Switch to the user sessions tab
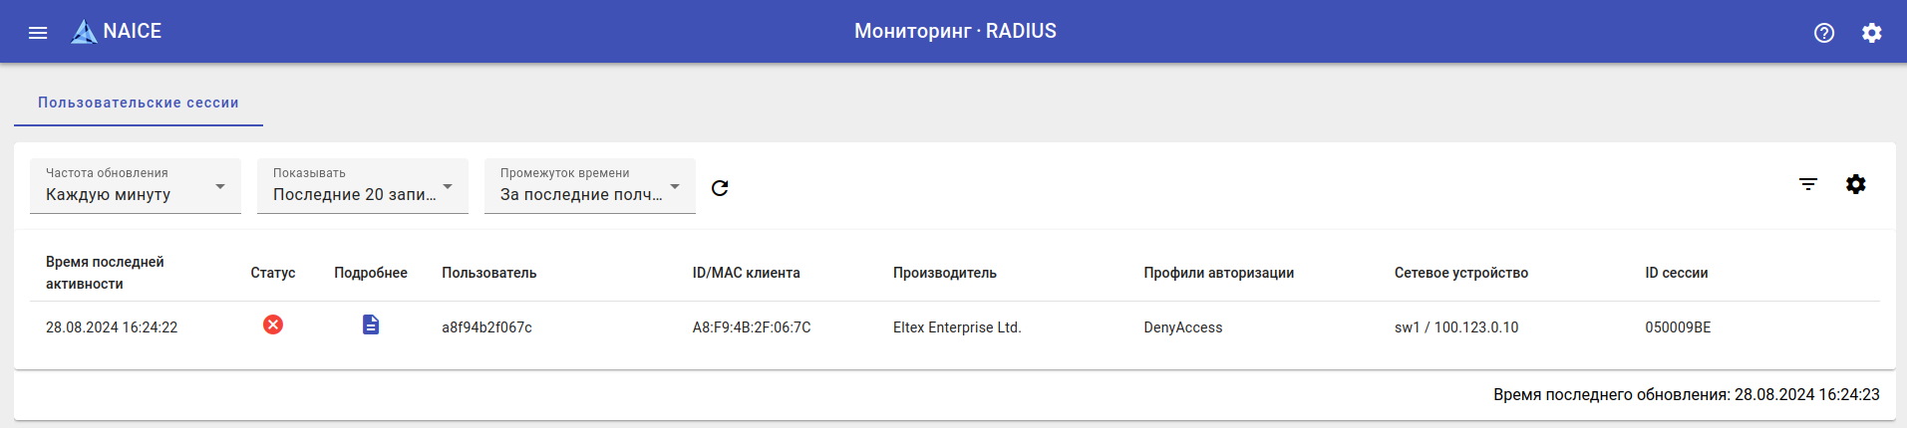 pyautogui.click(x=139, y=103)
